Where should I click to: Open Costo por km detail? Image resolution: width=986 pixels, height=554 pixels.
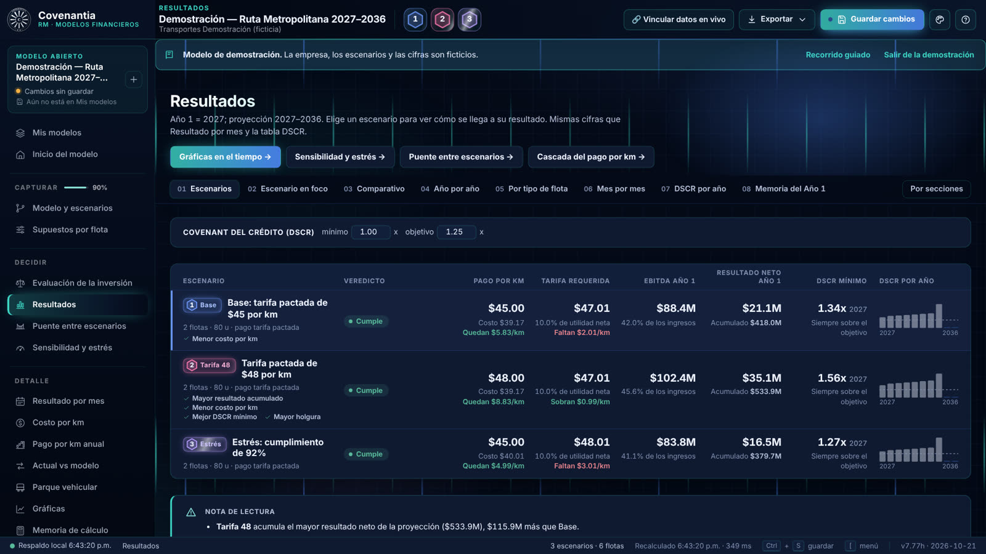pos(78,423)
